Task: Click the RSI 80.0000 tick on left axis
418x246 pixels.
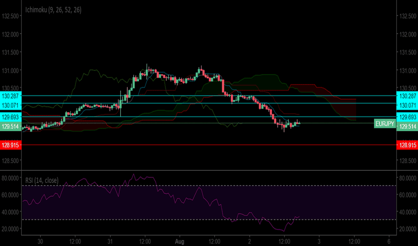Action: click(10, 178)
